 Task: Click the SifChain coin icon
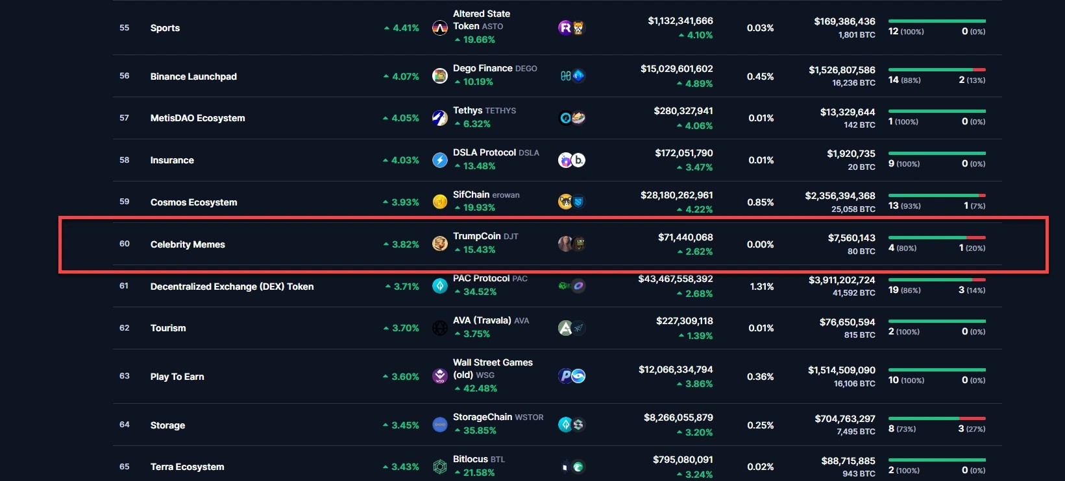pyautogui.click(x=440, y=202)
